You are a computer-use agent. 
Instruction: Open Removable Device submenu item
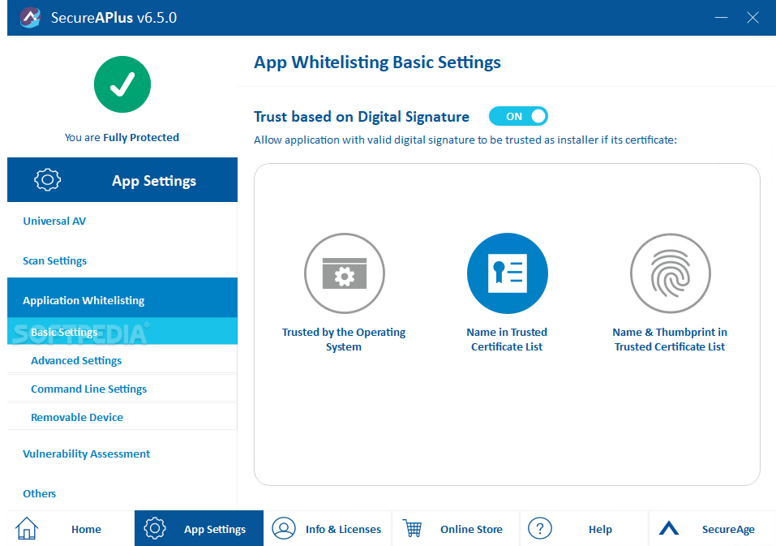[122, 417]
